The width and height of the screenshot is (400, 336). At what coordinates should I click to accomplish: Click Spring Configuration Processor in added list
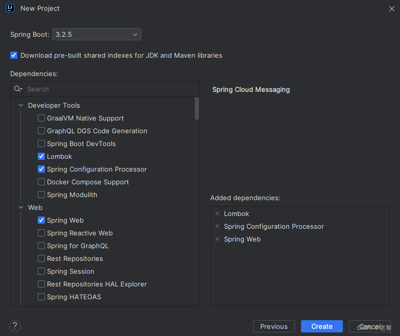273,227
